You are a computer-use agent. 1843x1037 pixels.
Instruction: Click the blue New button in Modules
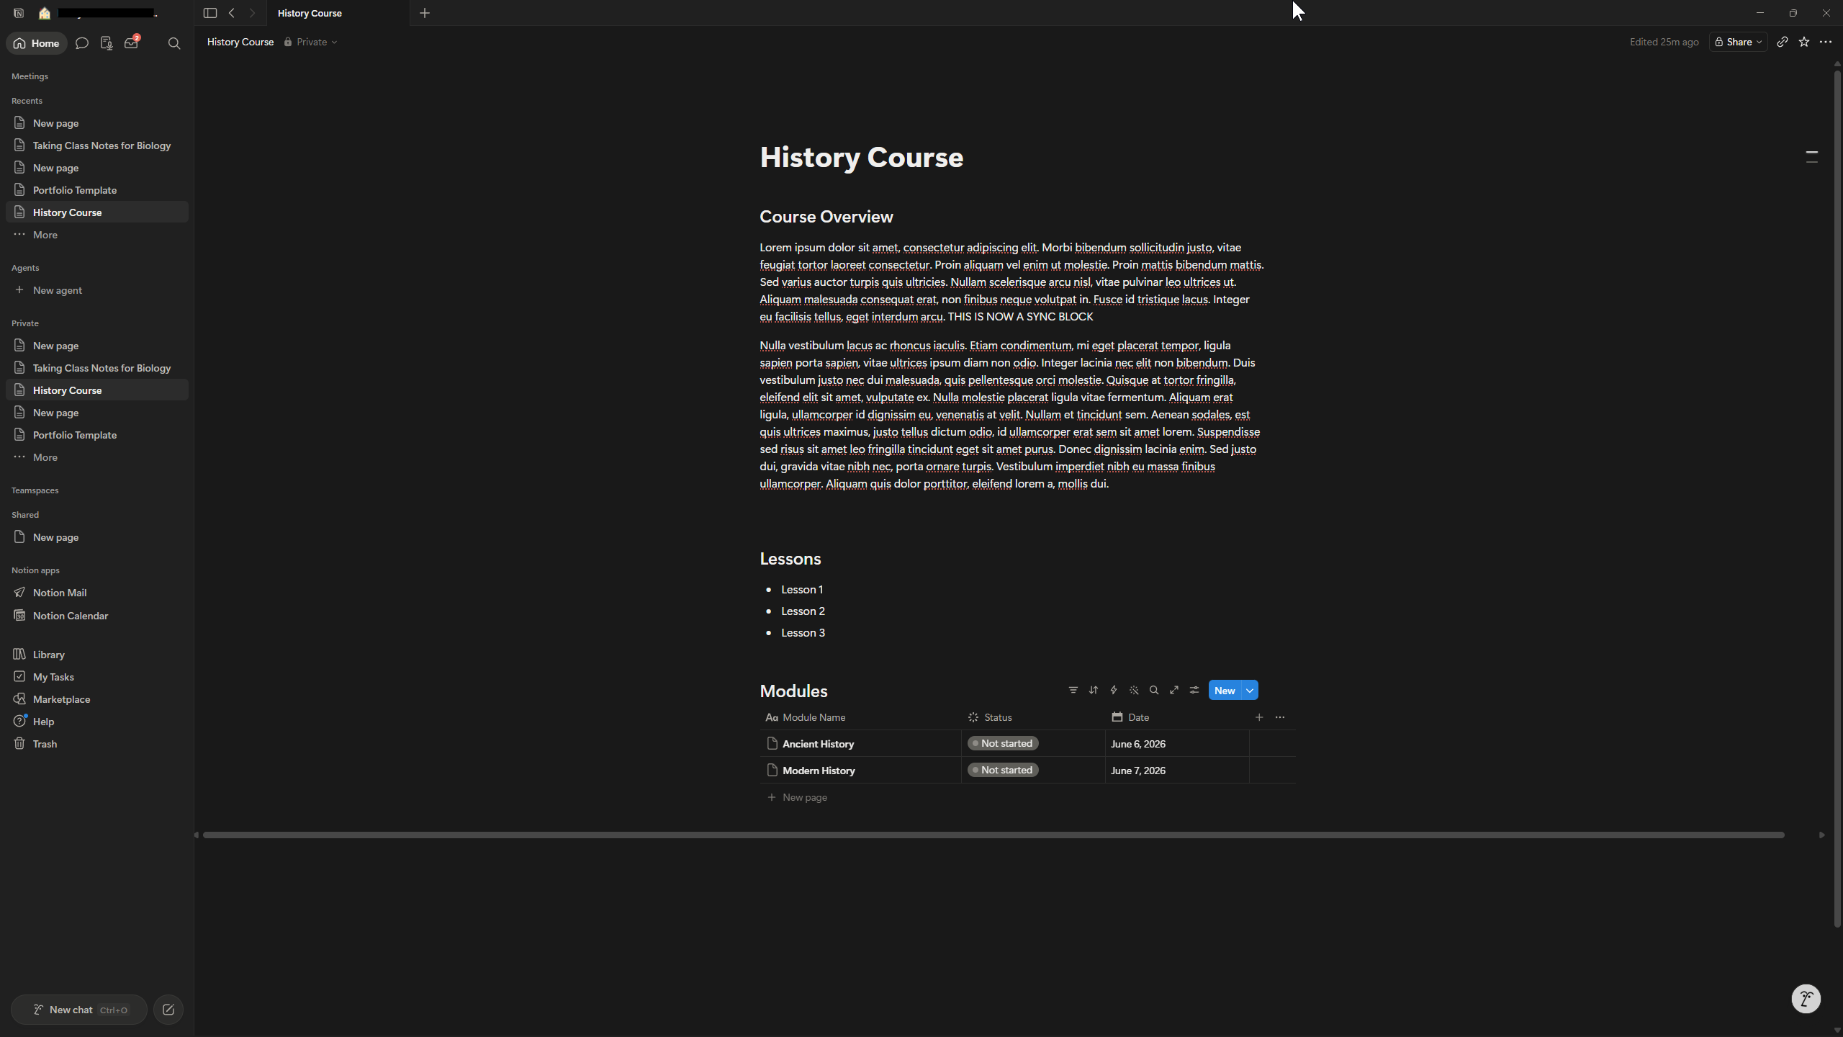click(1225, 691)
